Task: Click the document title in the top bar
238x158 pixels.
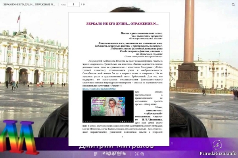Action: 29,4
